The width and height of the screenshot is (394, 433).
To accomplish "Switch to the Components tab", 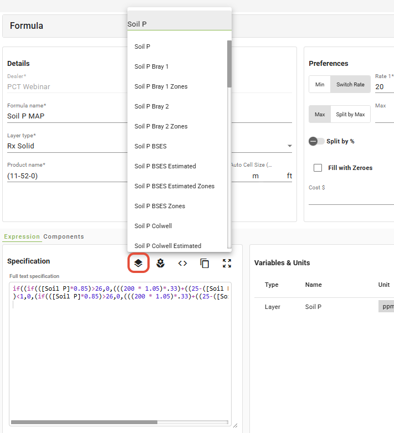I will tap(64, 236).
